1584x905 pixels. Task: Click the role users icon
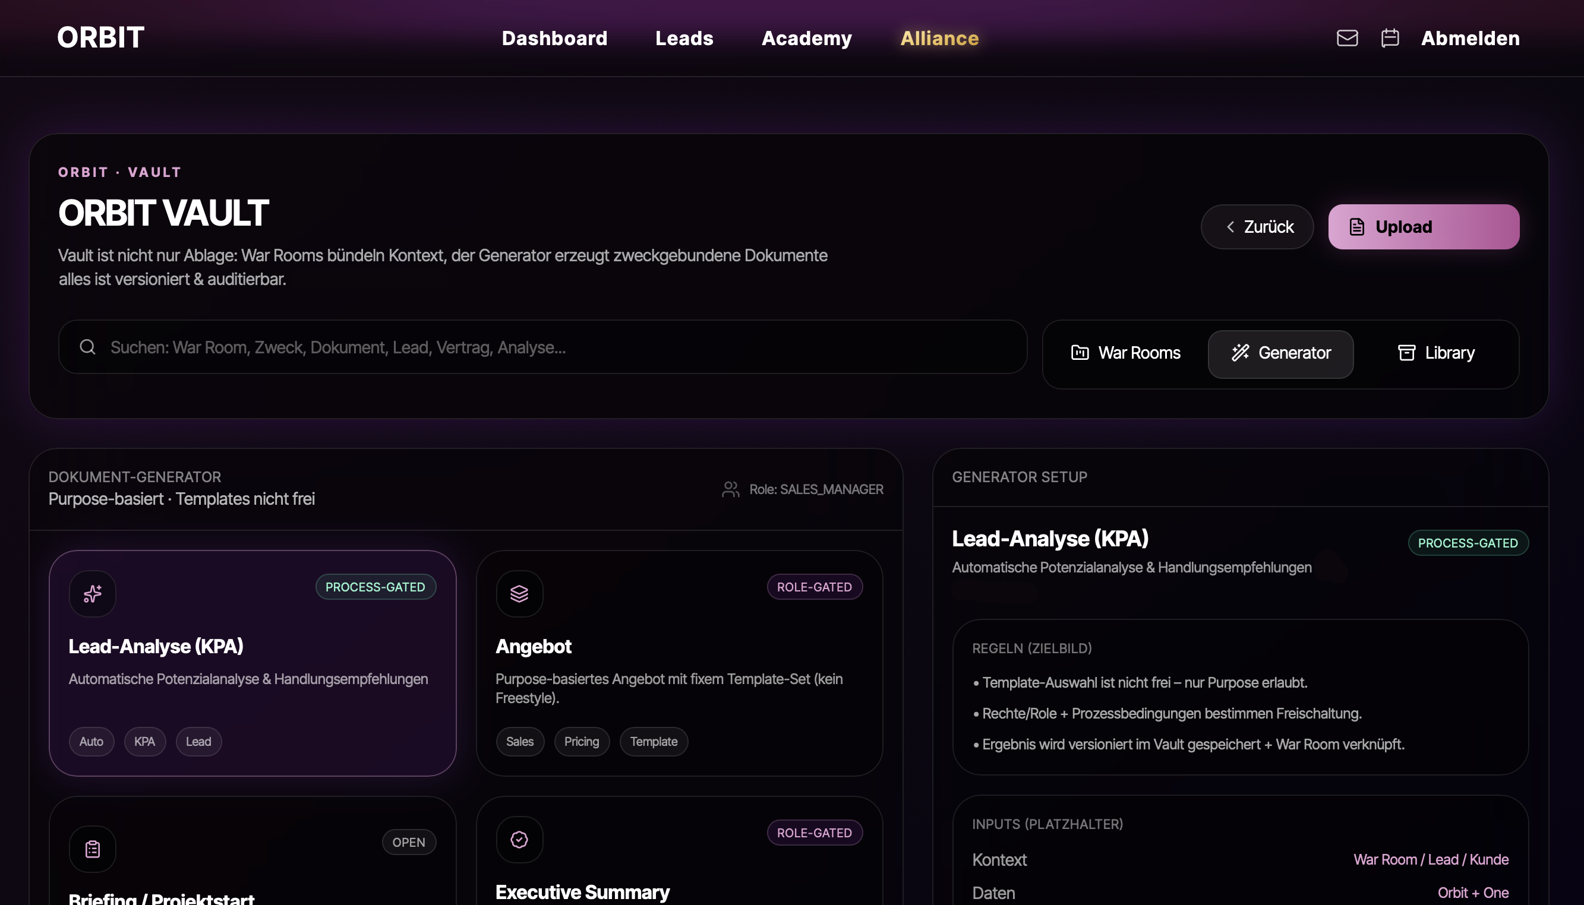pos(730,489)
